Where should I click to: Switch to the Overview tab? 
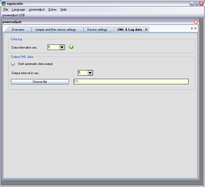[x=18, y=29]
